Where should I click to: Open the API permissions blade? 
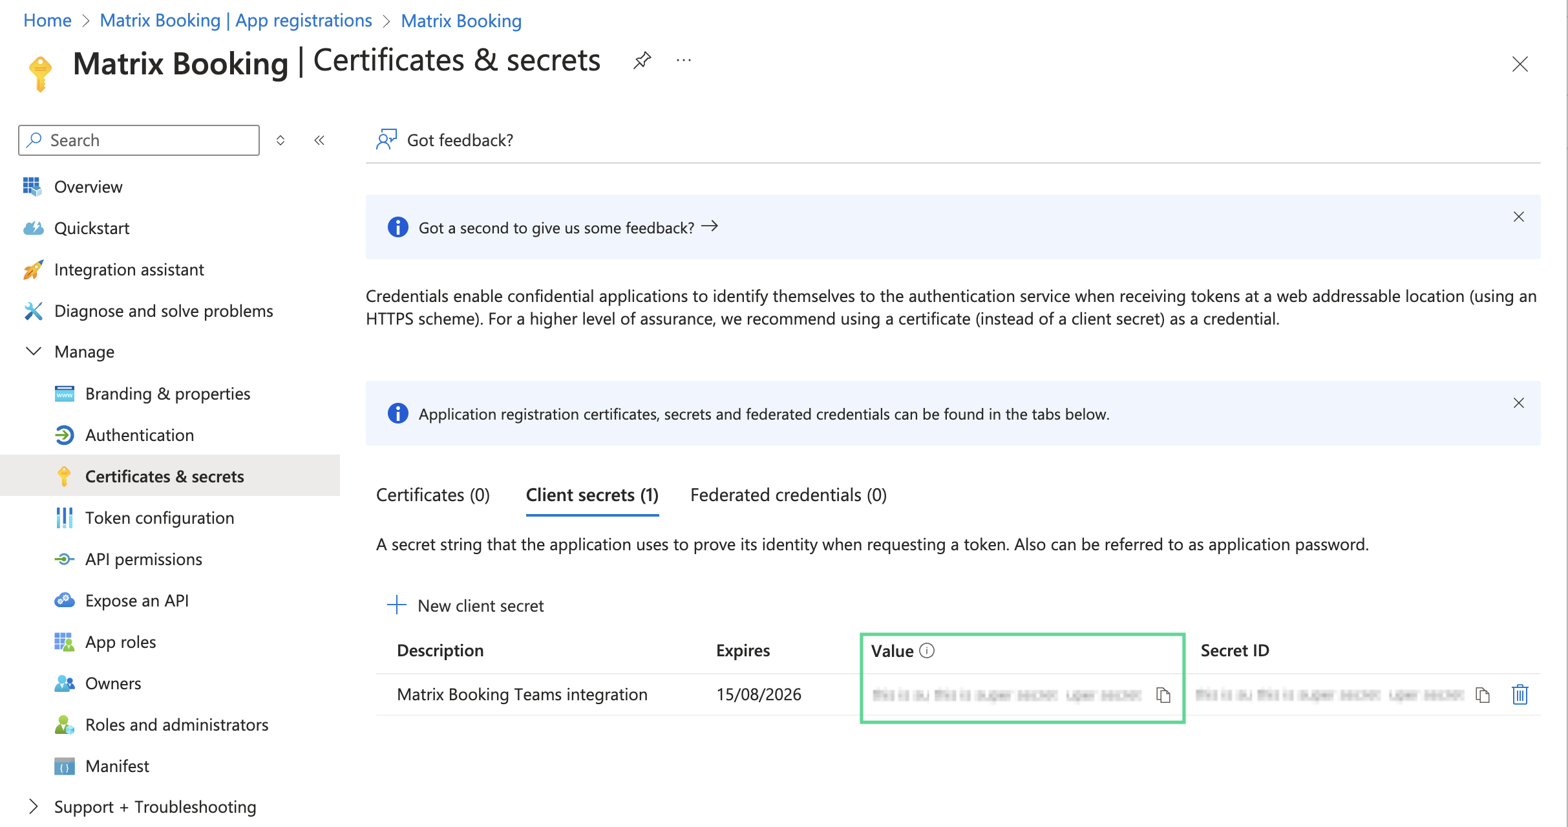[x=143, y=559]
